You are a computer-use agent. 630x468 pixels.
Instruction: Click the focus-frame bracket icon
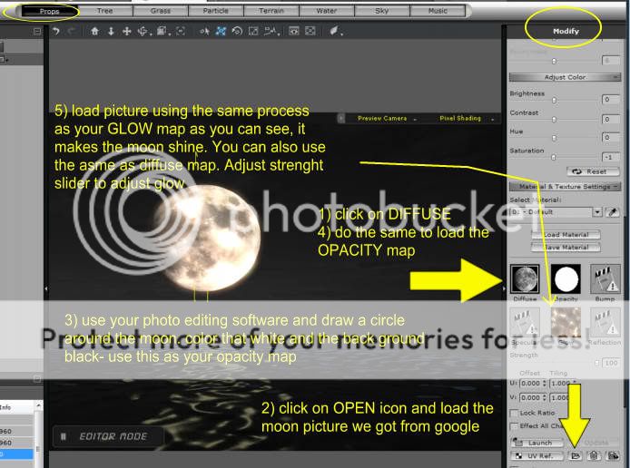(x=181, y=32)
